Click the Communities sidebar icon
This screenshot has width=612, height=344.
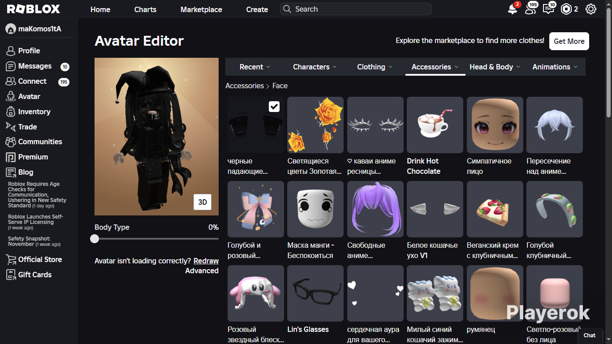[11, 142]
